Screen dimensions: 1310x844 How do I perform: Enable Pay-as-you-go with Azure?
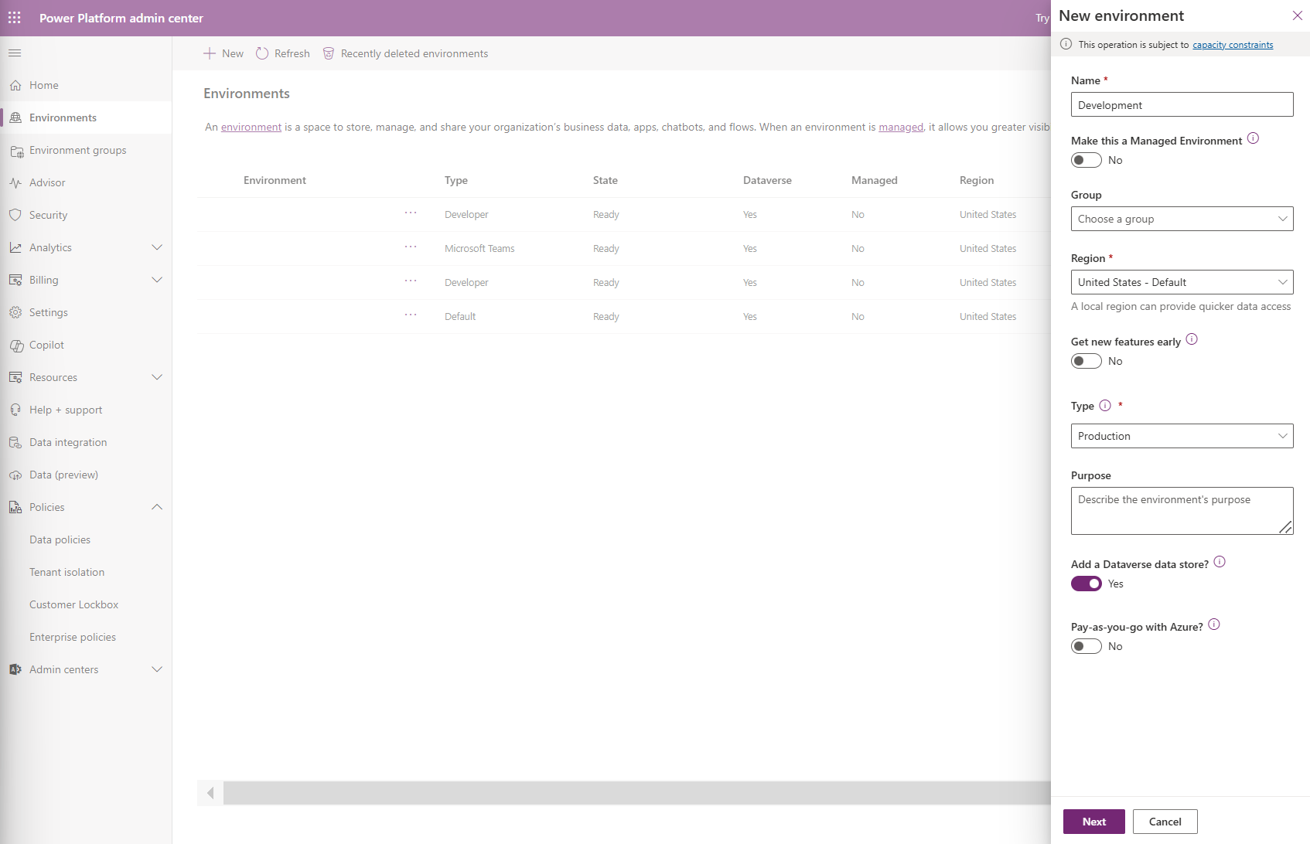pyautogui.click(x=1086, y=645)
